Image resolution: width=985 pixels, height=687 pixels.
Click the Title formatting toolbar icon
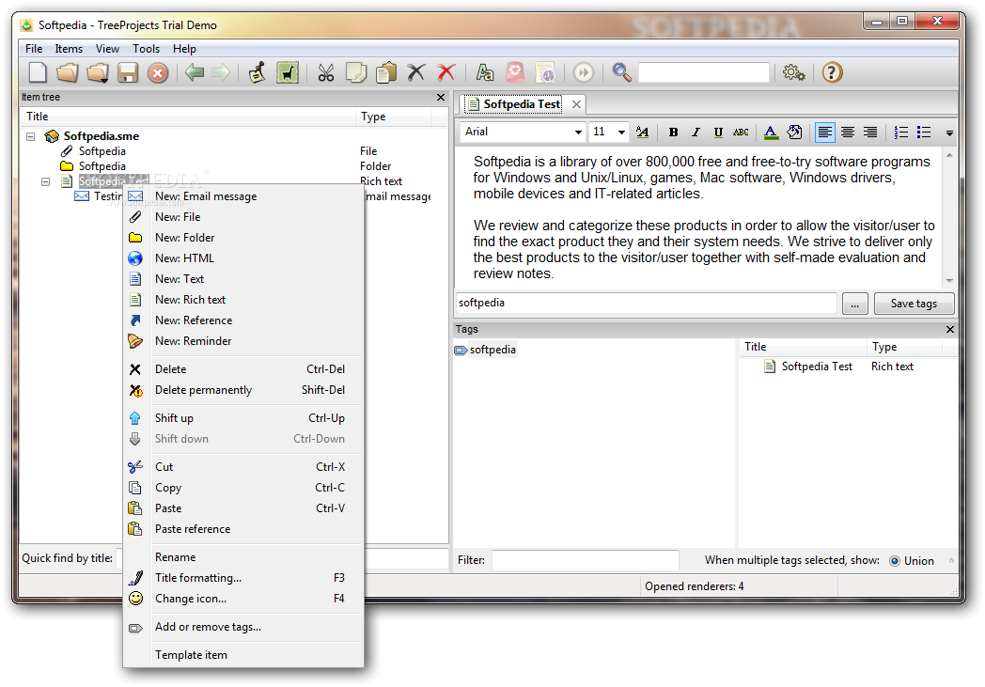(257, 73)
